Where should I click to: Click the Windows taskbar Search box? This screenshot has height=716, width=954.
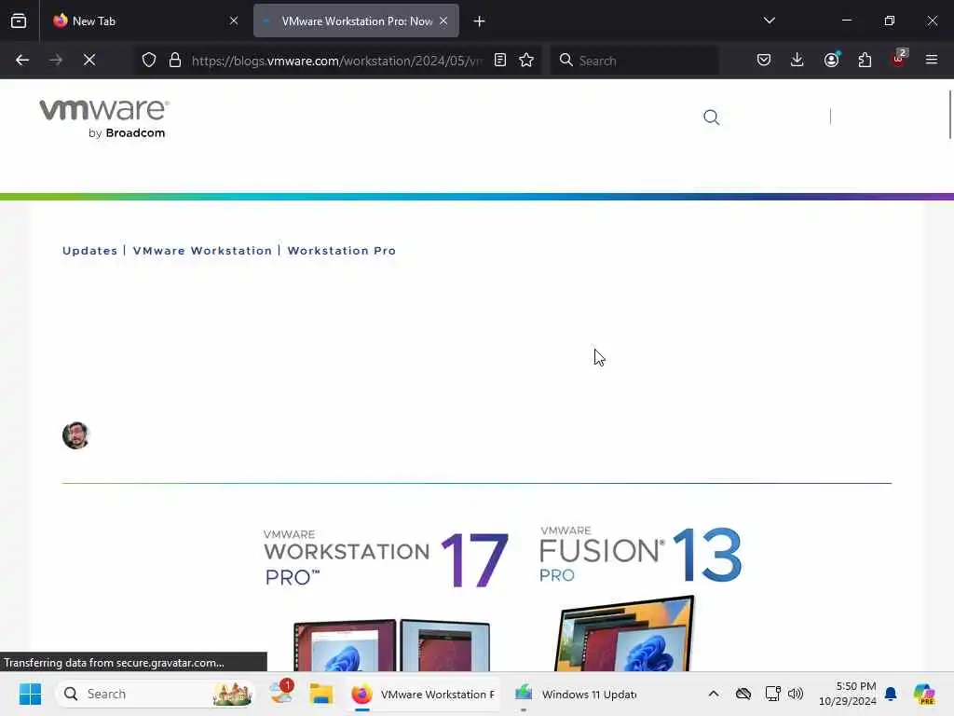tap(156, 694)
